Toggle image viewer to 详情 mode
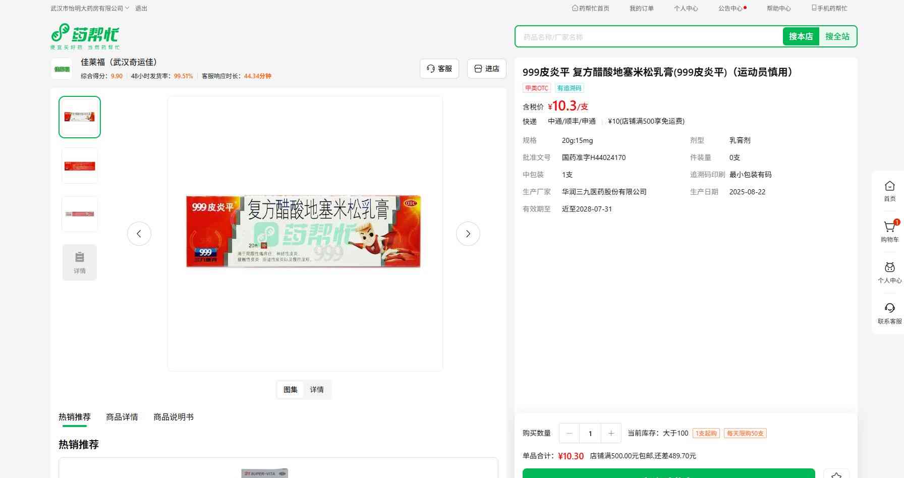Viewport: 904px width, 478px height. (x=317, y=390)
